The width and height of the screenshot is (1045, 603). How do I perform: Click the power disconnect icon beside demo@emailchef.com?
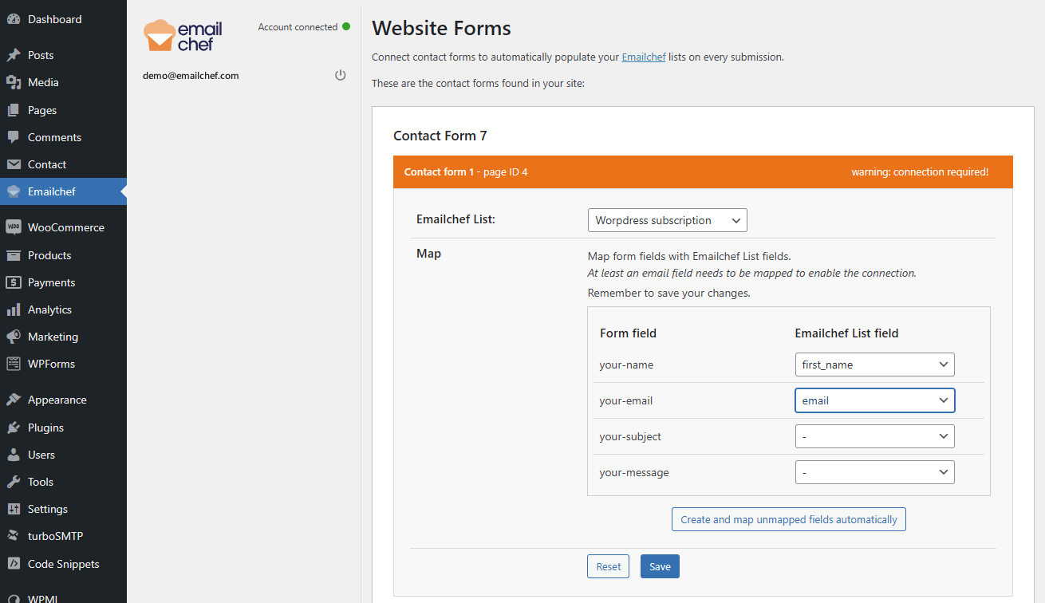[341, 75]
